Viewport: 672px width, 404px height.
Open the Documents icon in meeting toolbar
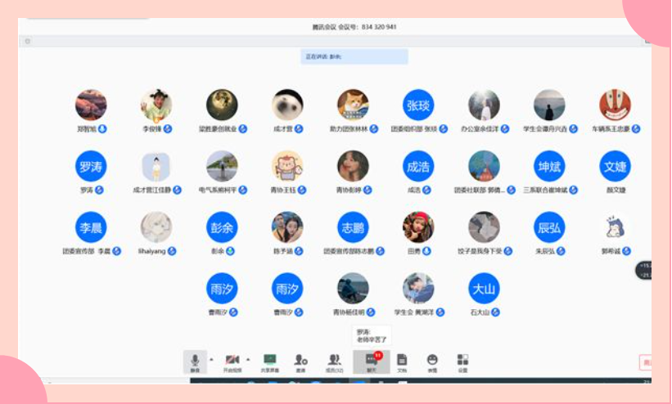[402, 361]
